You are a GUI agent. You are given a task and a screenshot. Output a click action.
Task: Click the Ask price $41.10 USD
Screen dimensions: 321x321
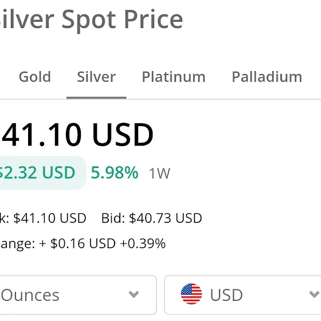point(50,218)
